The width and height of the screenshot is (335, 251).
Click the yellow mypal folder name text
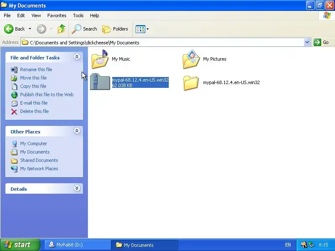coord(232,82)
